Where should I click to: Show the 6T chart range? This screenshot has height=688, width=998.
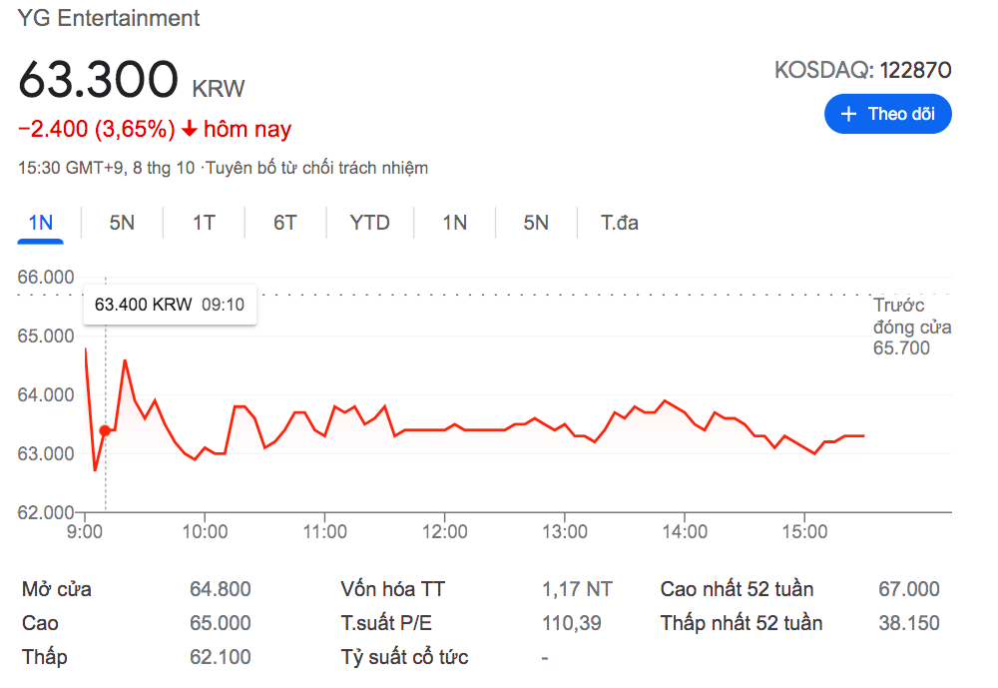pos(285,223)
